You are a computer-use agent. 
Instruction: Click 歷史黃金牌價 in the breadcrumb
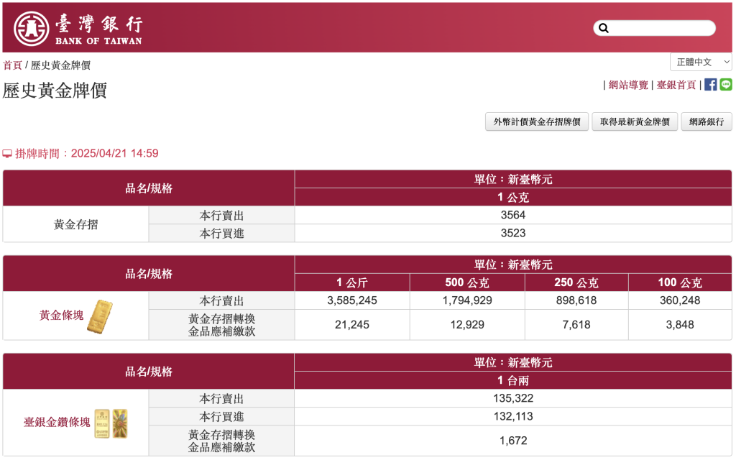(x=60, y=65)
